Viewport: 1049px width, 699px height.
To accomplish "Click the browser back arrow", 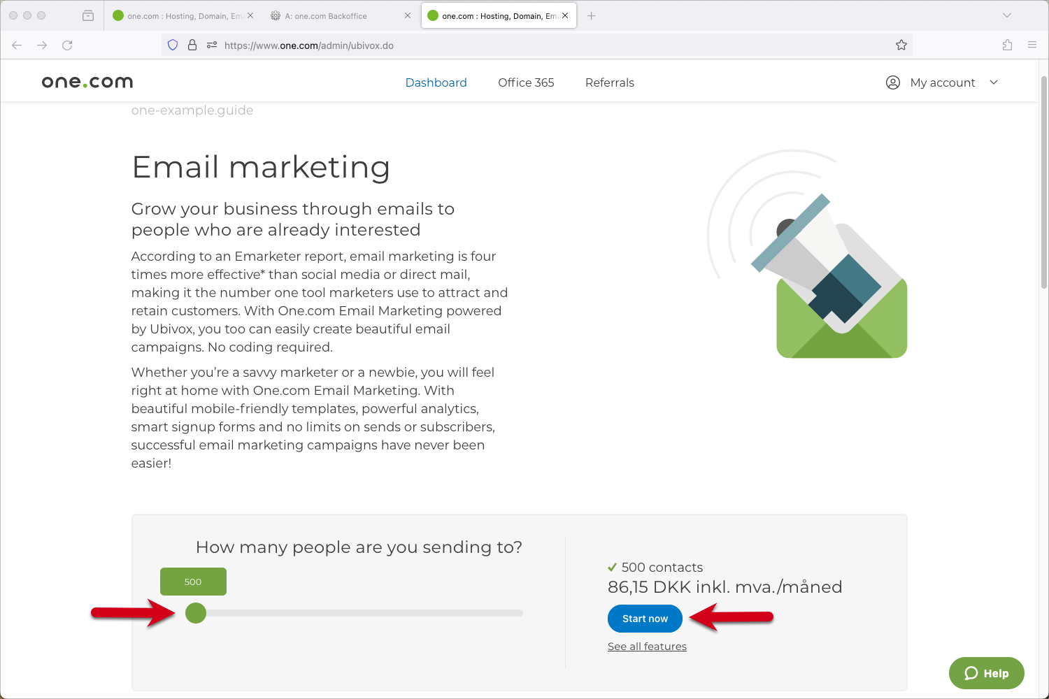I will click(16, 45).
